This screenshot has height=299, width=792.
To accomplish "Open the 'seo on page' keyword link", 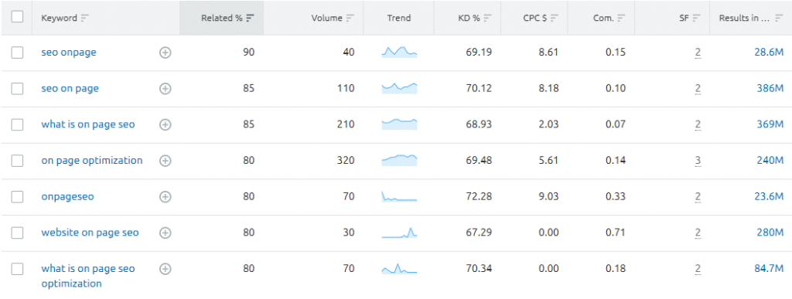I will pos(70,89).
